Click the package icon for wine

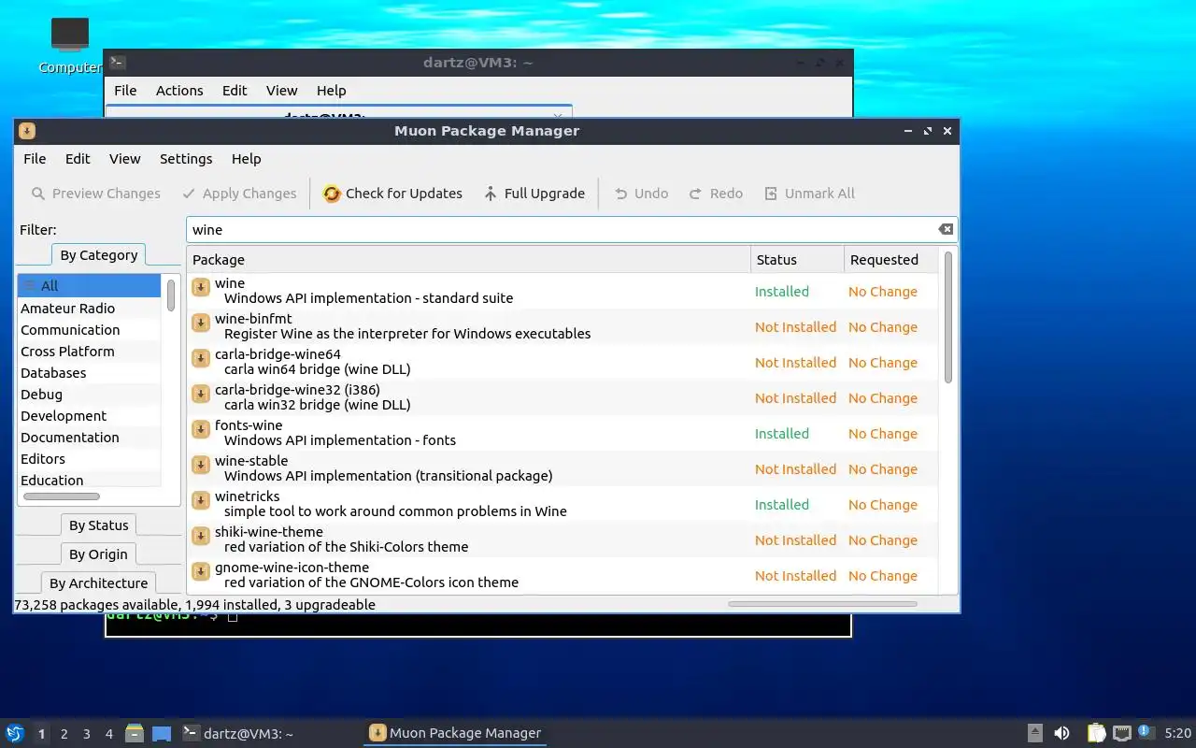tap(200, 287)
